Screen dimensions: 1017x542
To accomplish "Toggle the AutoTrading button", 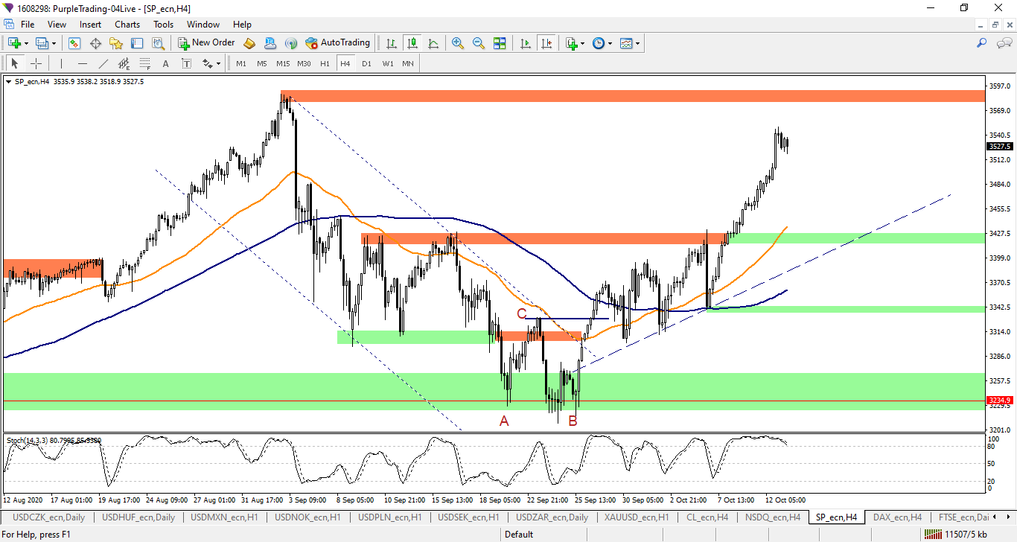I will coord(338,43).
